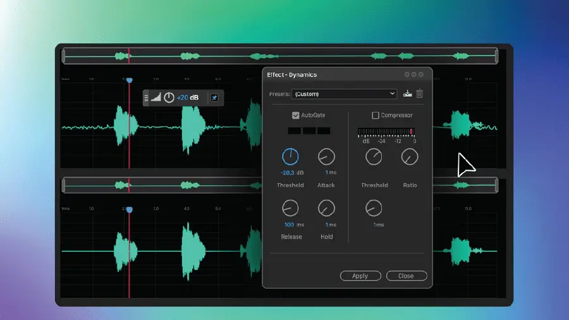This screenshot has width=569, height=320.
Task: Pin the floating volume HUD
Action: pyautogui.click(x=214, y=98)
